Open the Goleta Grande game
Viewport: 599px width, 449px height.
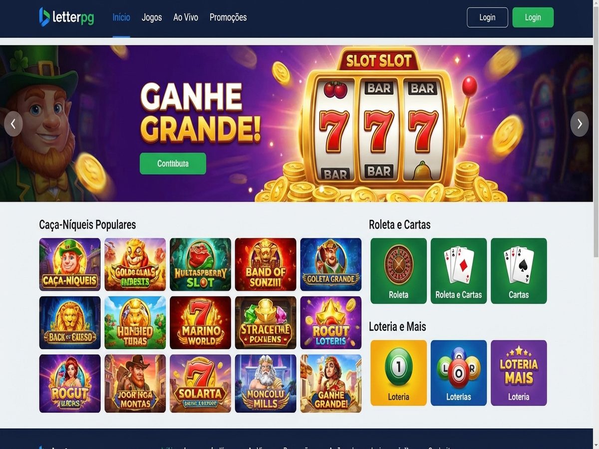click(331, 264)
